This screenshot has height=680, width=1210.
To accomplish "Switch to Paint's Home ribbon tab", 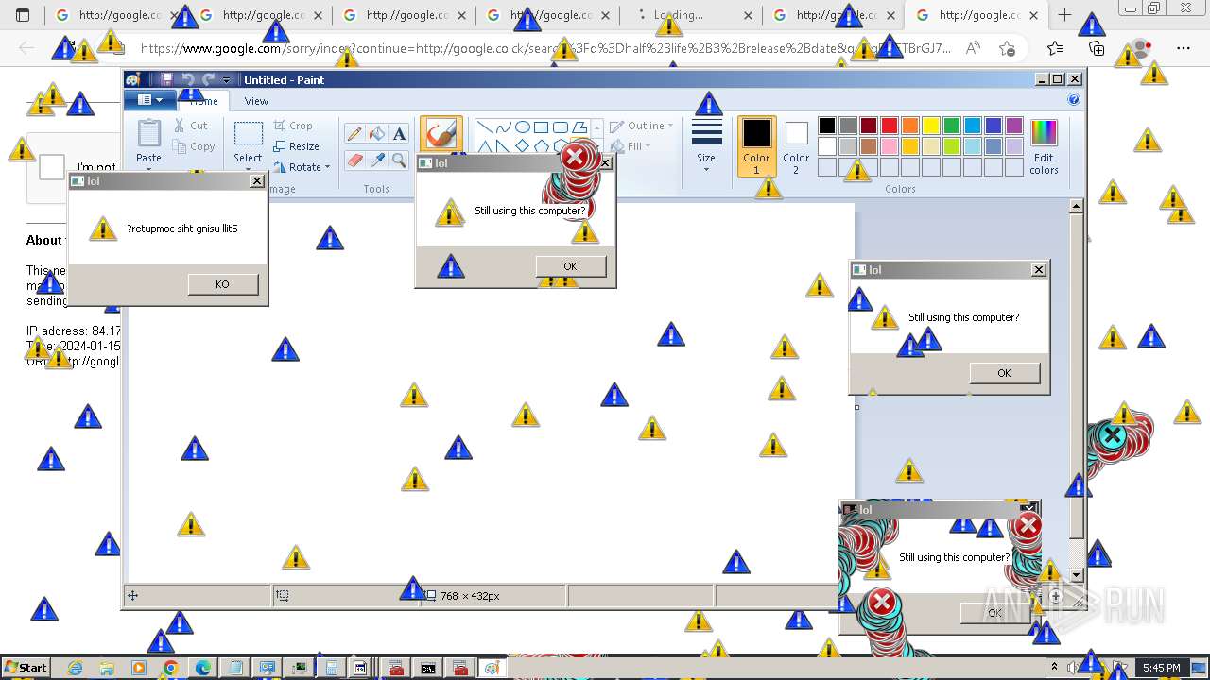I will (x=203, y=101).
